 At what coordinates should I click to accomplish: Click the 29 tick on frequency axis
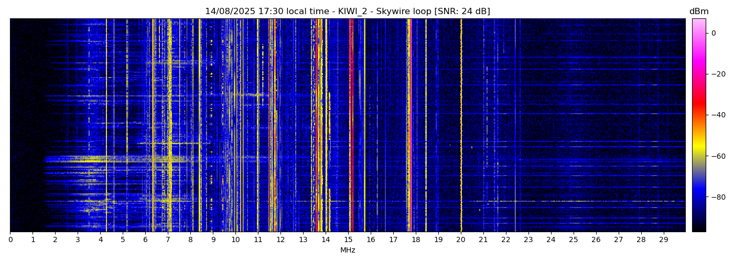pyautogui.click(x=663, y=240)
